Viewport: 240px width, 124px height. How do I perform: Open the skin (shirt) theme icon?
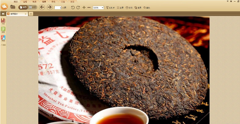point(231,1)
